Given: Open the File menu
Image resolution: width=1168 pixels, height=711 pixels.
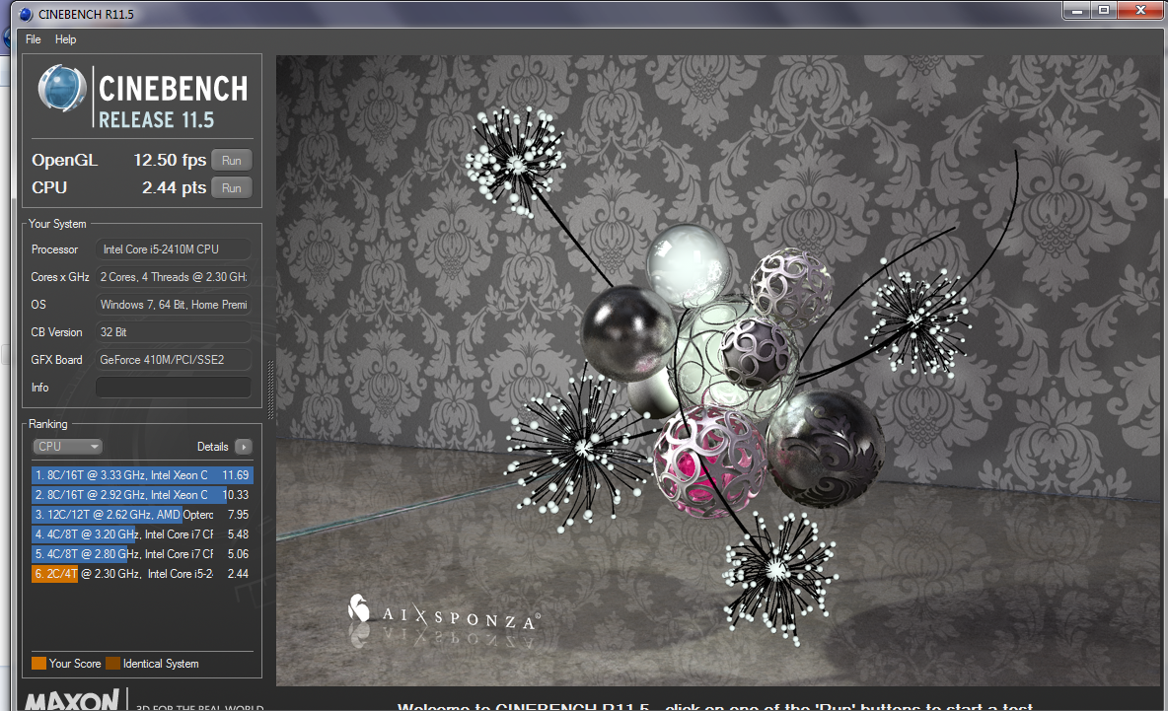Looking at the screenshot, I should click(33, 39).
